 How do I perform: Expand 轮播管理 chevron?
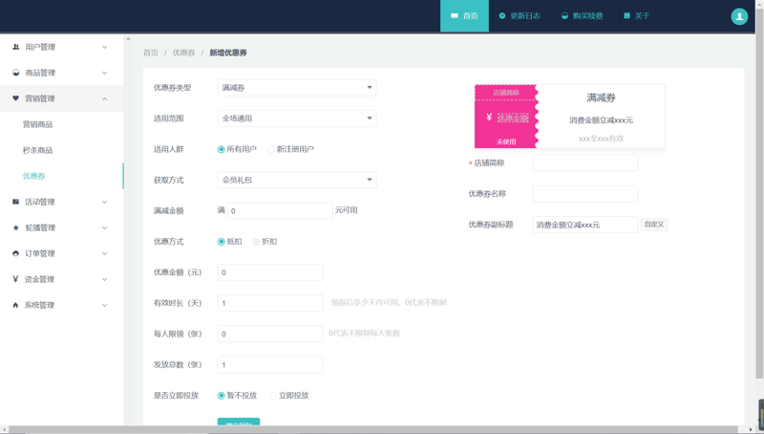pyautogui.click(x=104, y=228)
